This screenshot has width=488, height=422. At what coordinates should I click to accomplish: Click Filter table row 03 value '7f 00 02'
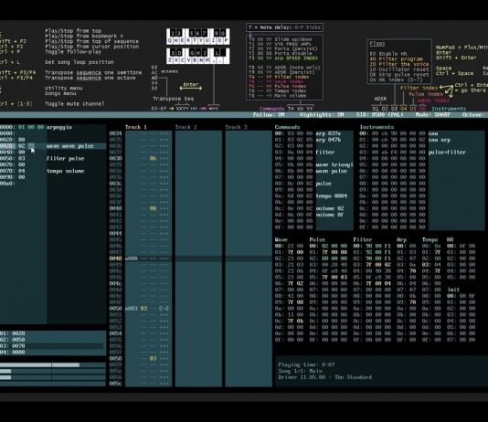(x=378, y=265)
